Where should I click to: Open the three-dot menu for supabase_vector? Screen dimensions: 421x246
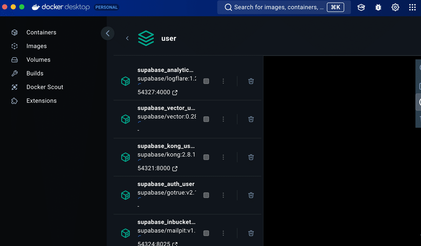(223, 119)
